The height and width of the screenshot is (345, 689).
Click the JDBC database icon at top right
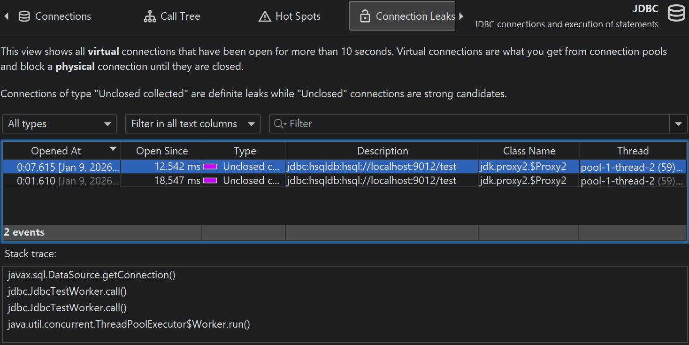676,13
